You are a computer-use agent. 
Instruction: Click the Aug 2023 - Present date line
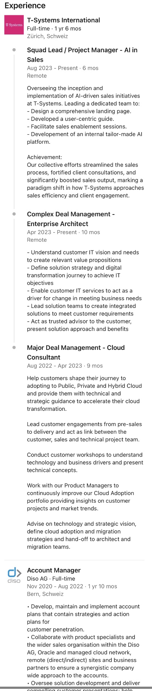63,68
